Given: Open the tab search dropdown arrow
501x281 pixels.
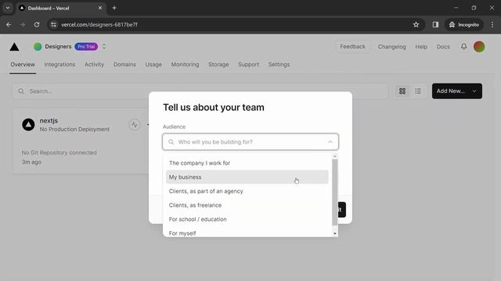Looking at the screenshot, I should [8, 8].
